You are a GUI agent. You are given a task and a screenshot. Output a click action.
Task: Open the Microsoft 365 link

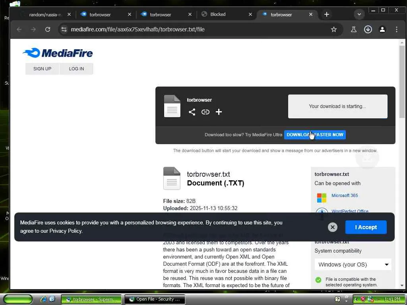tap(345, 195)
